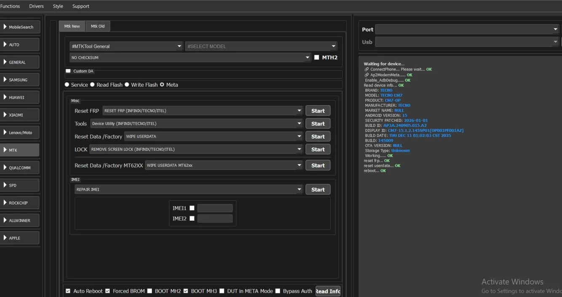Switch to the Mtk Old tab

(x=98, y=26)
